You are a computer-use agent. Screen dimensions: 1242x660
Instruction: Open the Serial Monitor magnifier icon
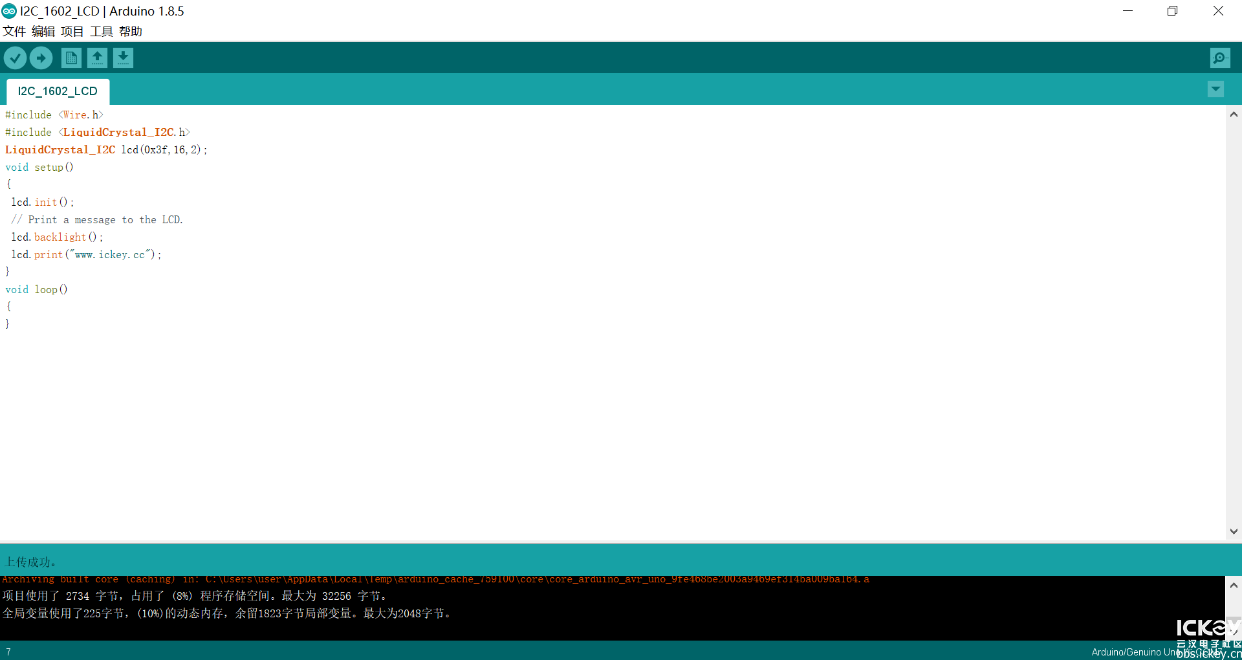pyautogui.click(x=1220, y=58)
